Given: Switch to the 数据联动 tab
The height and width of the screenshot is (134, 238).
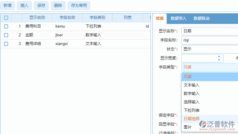Looking at the screenshot, I should pos(202,18).
